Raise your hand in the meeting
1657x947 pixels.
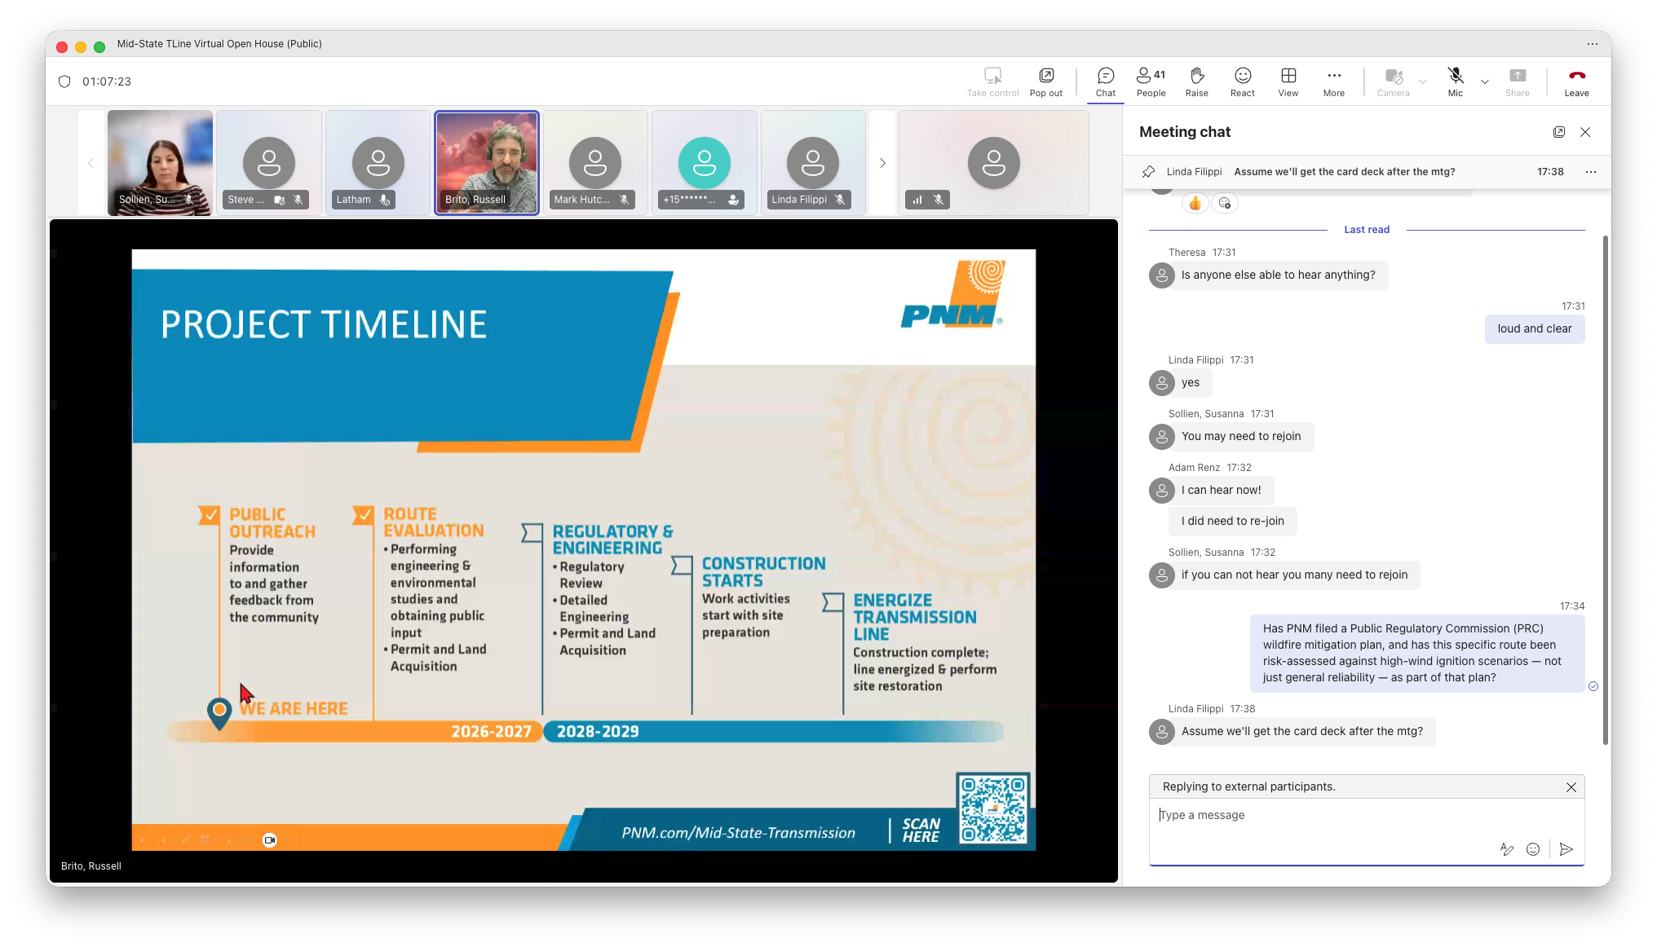click(1196, 81)
